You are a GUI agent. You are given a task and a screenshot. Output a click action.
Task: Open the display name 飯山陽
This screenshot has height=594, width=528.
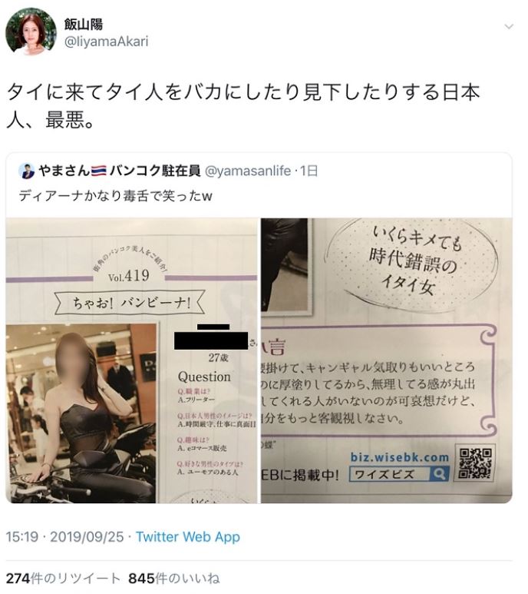[x=83, y=25]
